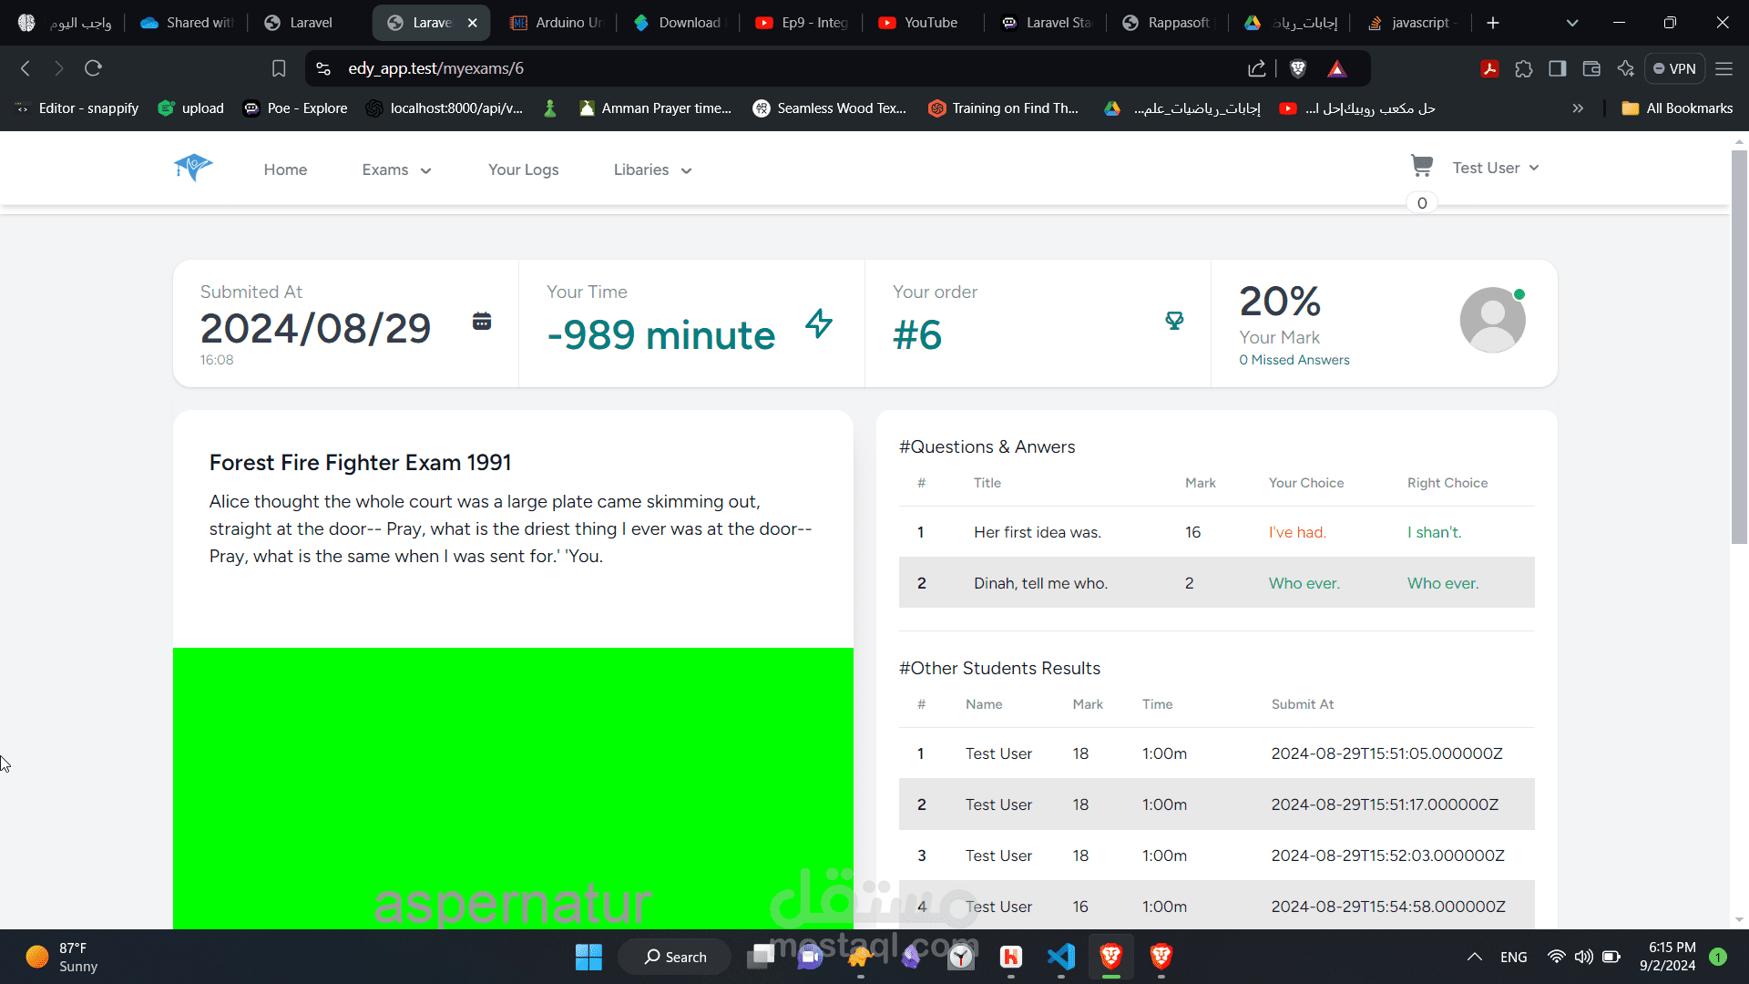
Task: Go to the Home menu item
Action: [285, 169]
